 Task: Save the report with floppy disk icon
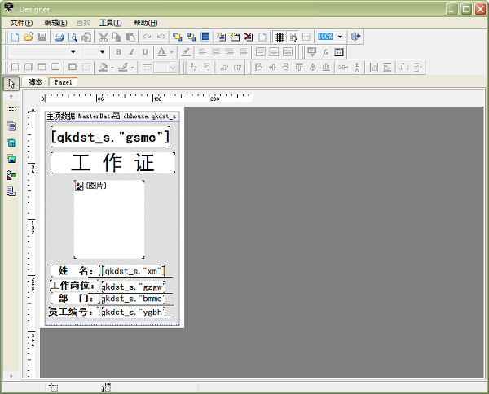[42, 37]
